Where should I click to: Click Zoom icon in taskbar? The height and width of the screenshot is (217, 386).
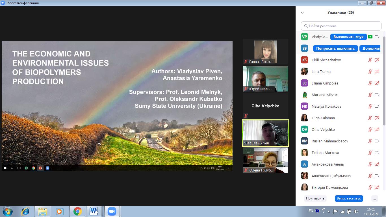tap(112, 211)
